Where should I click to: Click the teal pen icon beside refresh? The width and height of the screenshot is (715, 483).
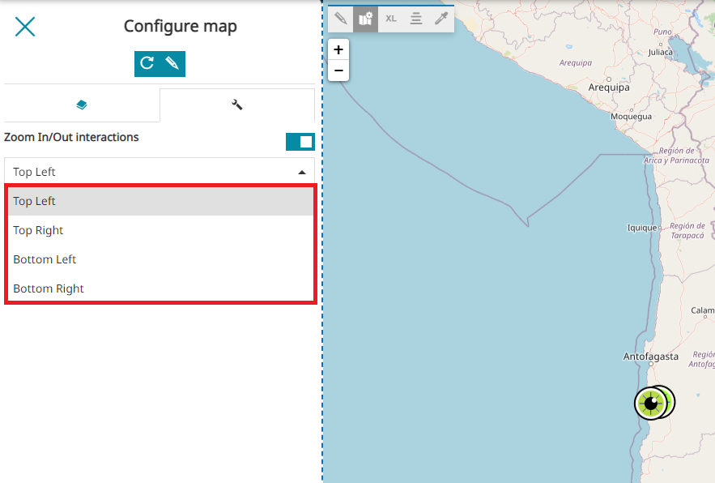point(172,63)
